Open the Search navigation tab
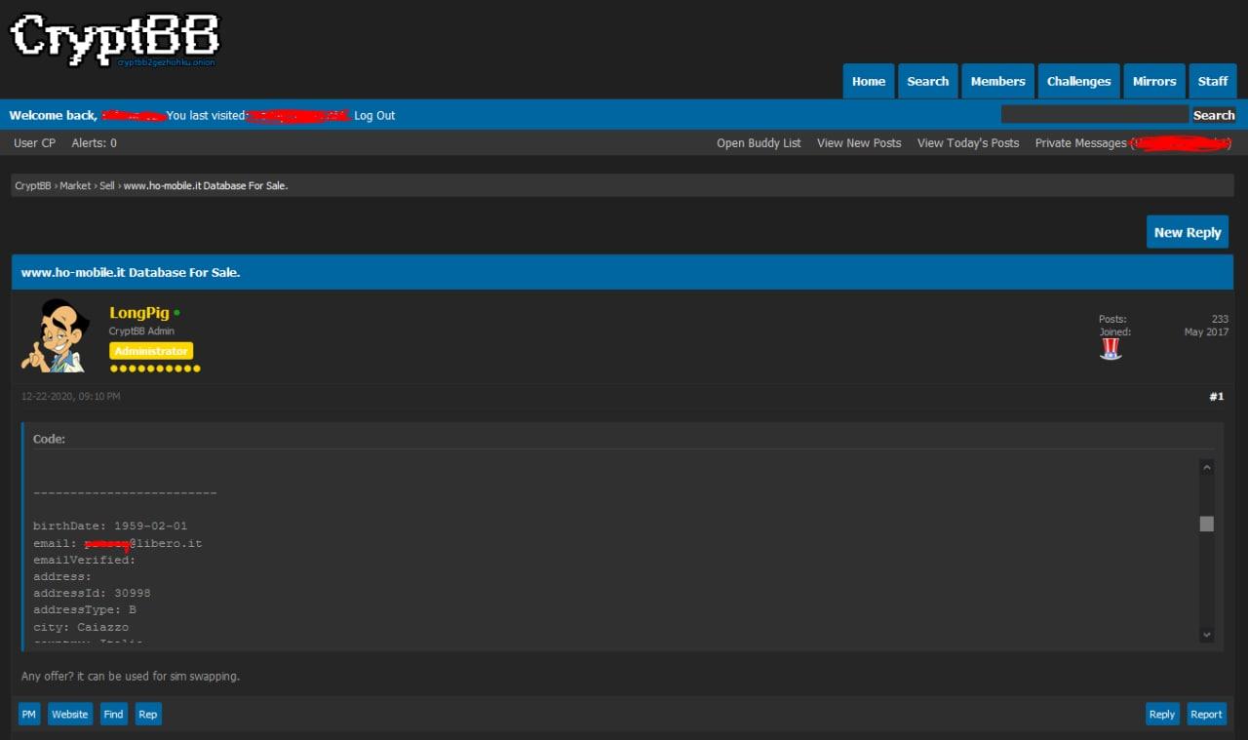Image resolution: width=1248 pixels, height=740 pixels. (928, 81)
